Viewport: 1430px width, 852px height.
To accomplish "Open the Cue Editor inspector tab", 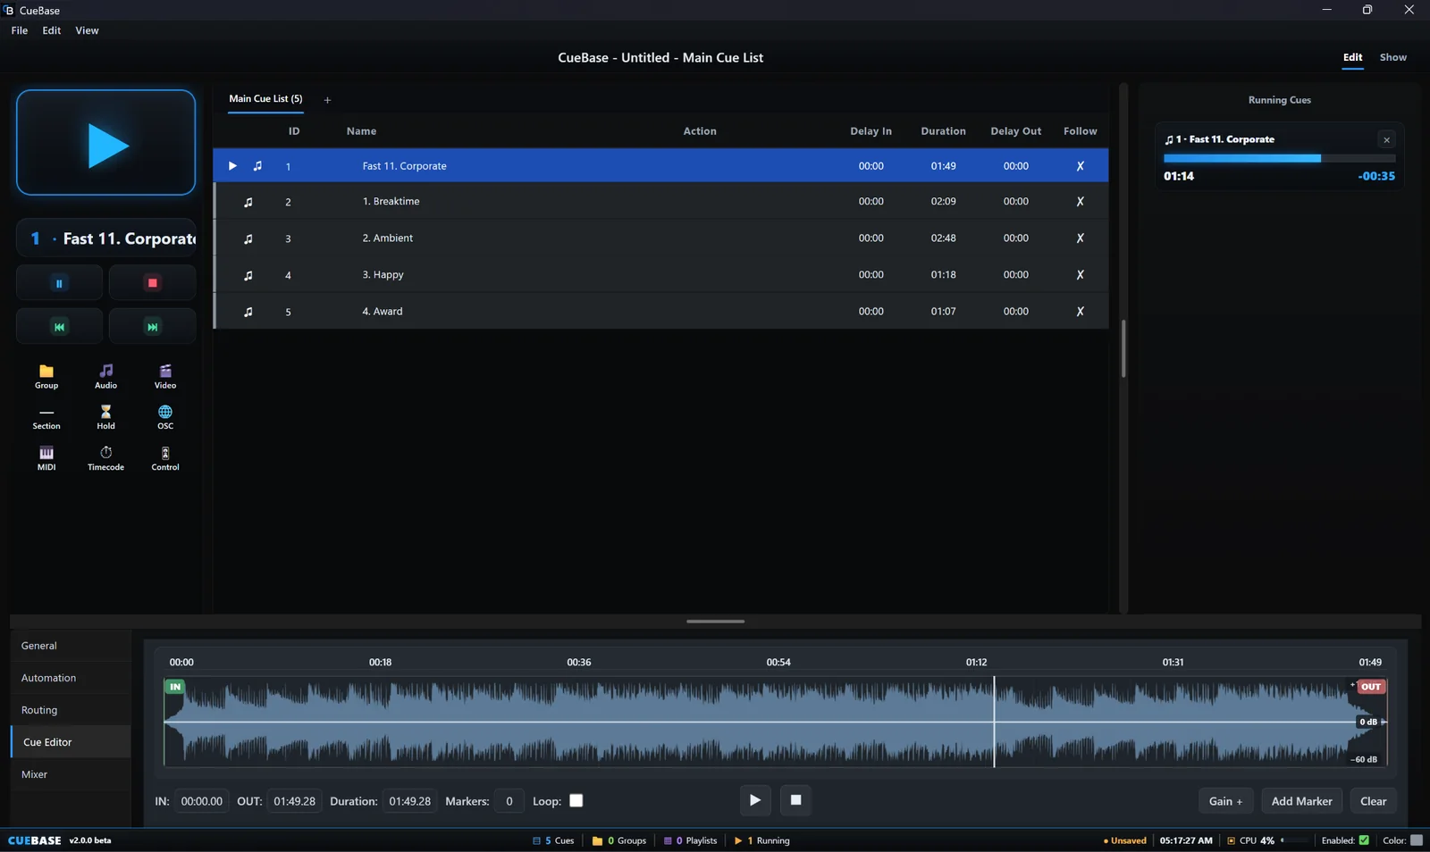I will click(71, 742).
